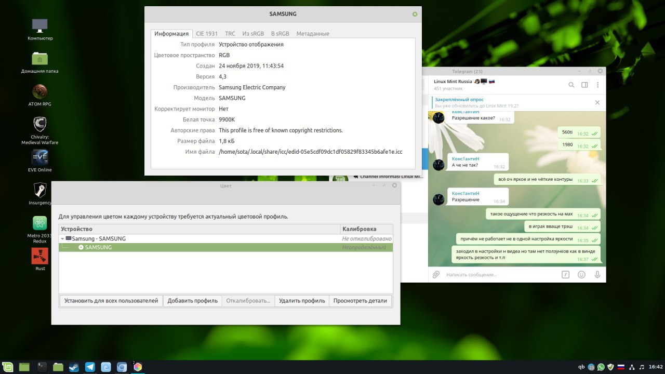Click the color settings app taskbar icon

(x=138, y=367)
